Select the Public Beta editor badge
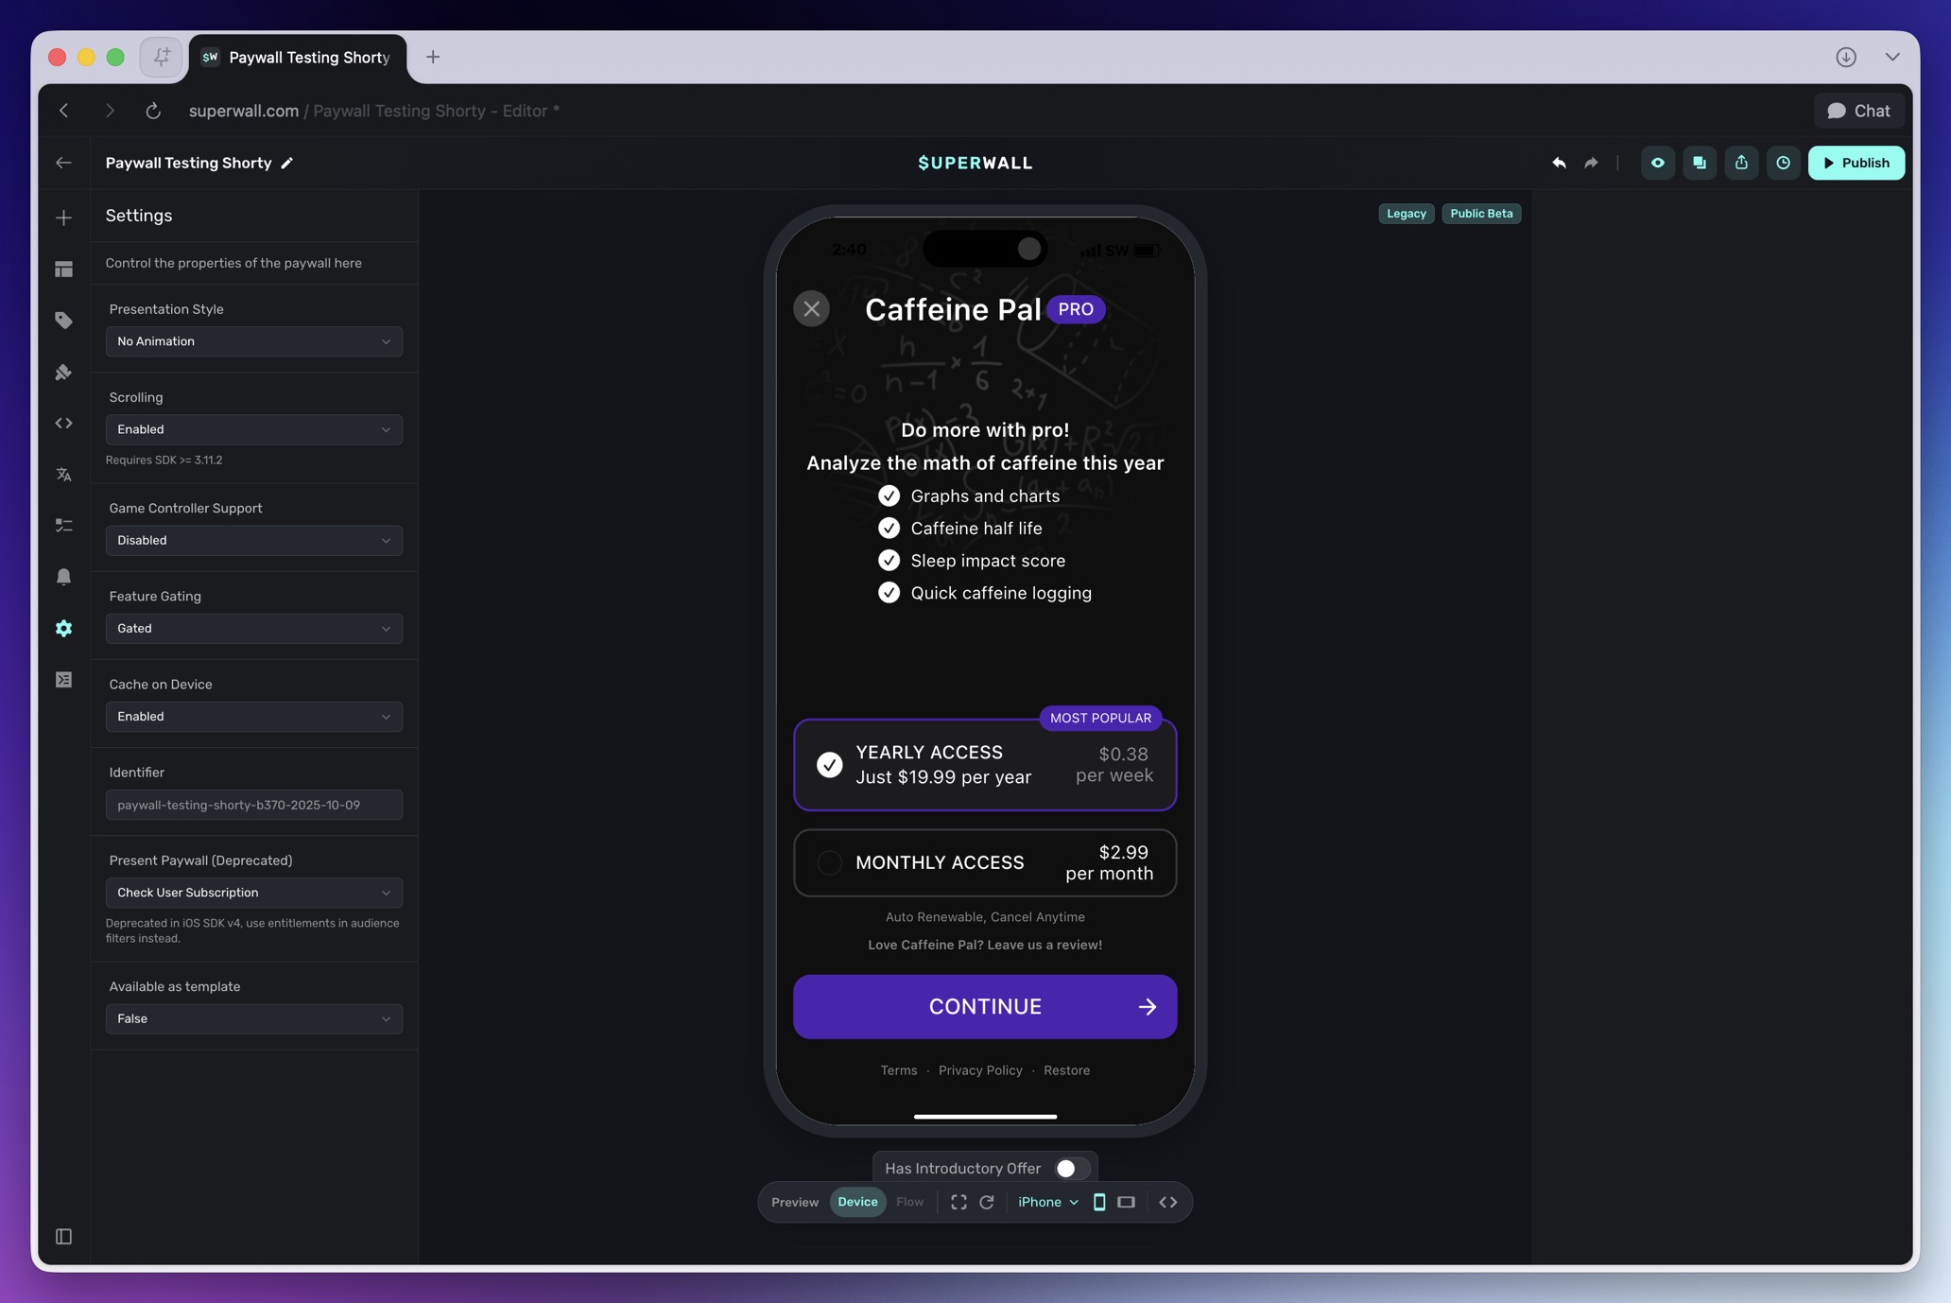This screenshot has width=1951, height=1303. 1481,214
